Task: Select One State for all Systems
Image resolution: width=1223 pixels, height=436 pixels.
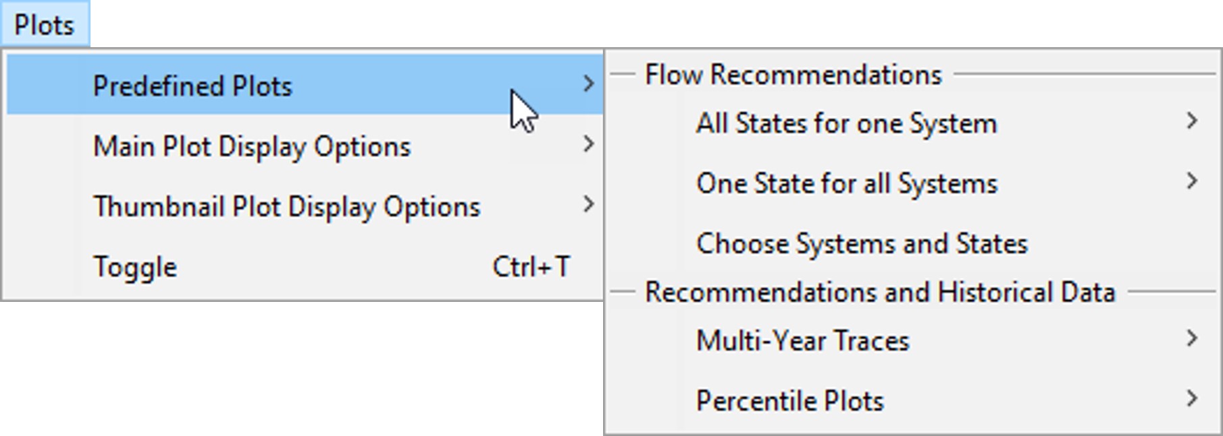Action: pyautogui.click(x=846, y=183)
